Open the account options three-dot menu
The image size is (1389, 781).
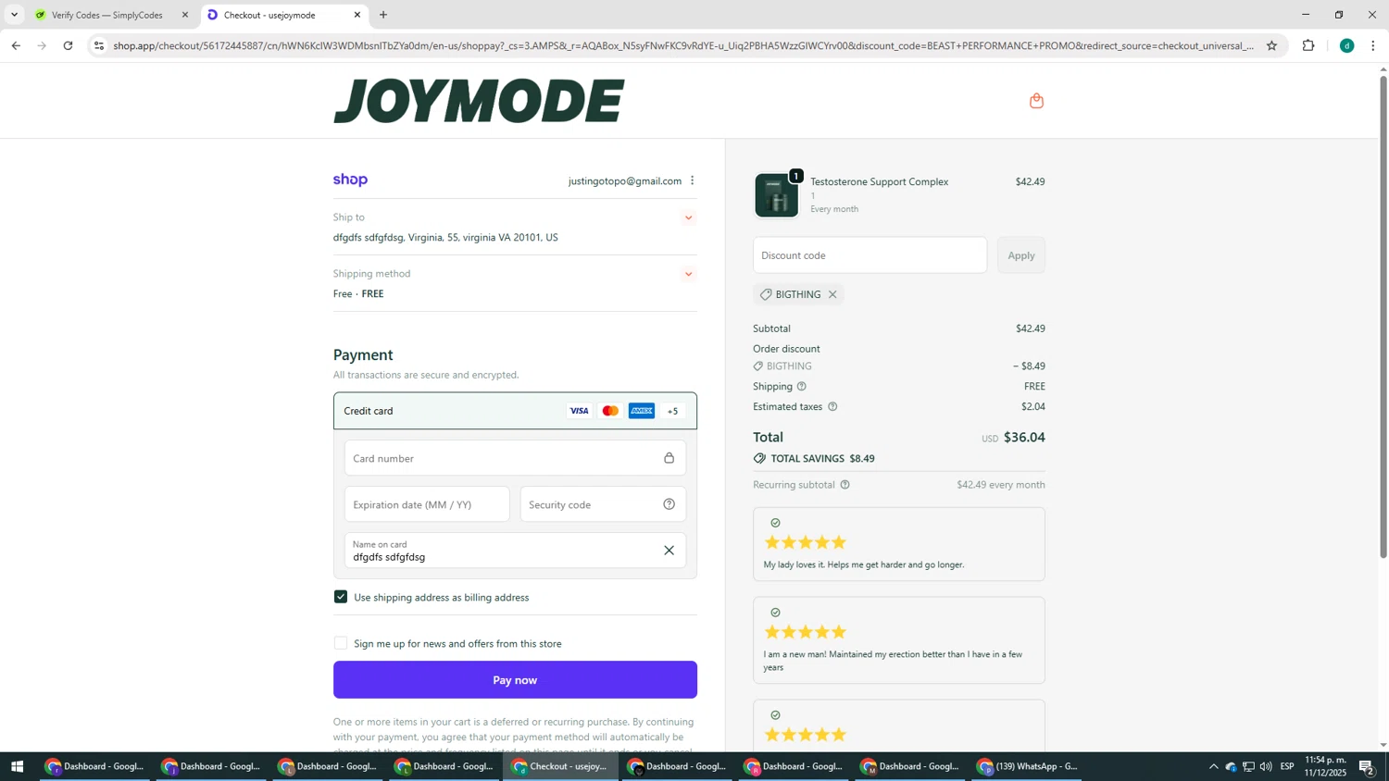[692, 180]
